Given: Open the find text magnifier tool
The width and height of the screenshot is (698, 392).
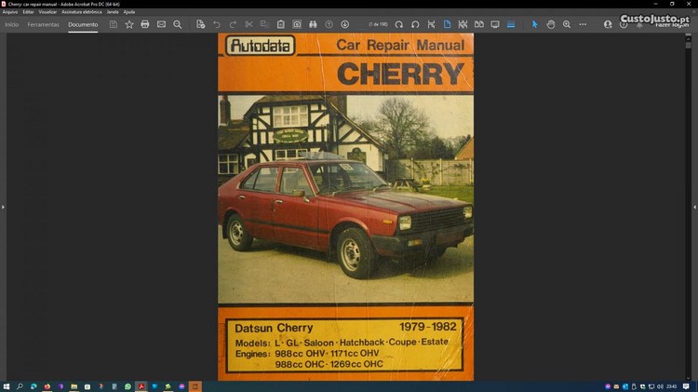Looking at the screenshot, I should coord(178,24).
